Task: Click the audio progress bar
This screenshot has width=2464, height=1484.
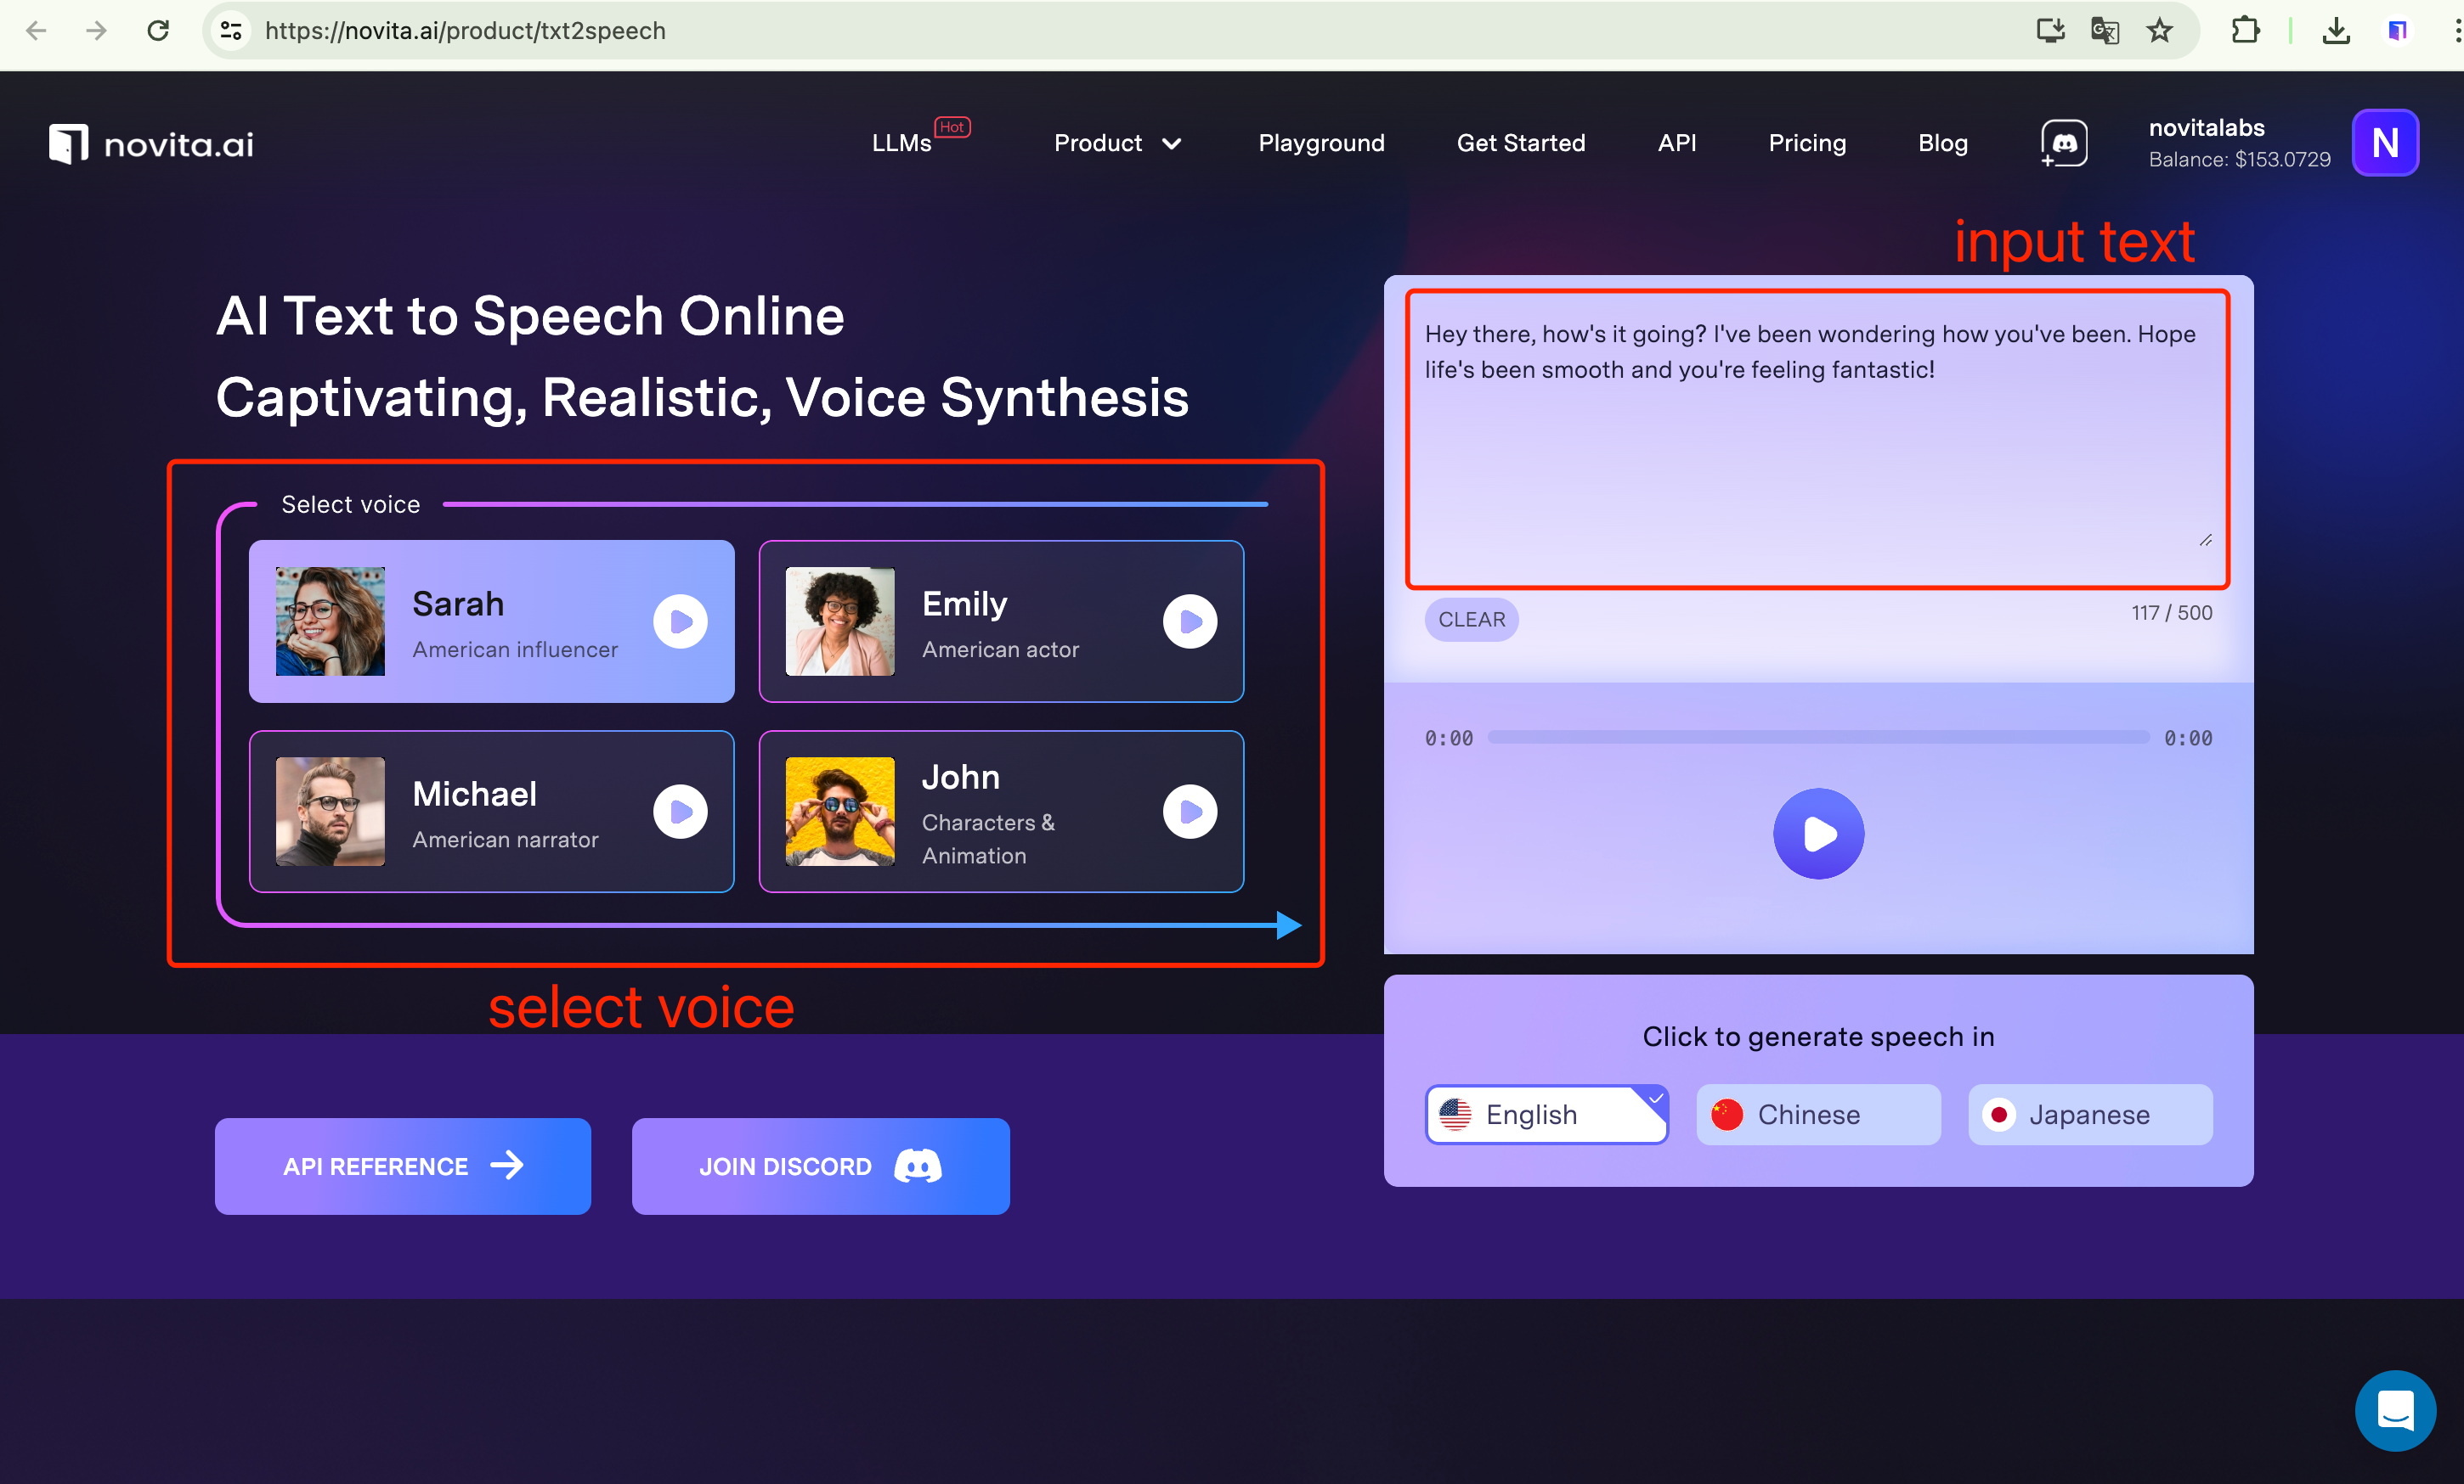Action: (x=1817, y=738)
